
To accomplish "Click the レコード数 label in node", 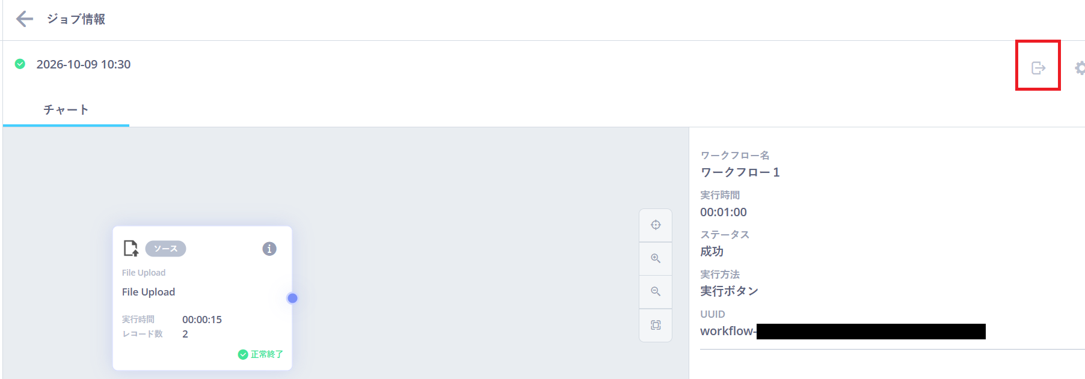I will [143, 334].
